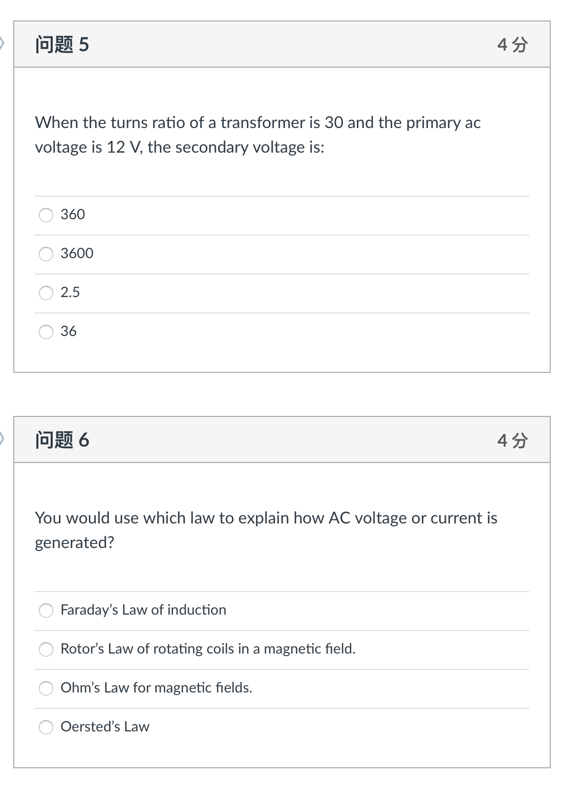The image size is (563, 798).
Task: Click the 问题 6 header title
Action: pyautogui.click(x=62, y=440)
